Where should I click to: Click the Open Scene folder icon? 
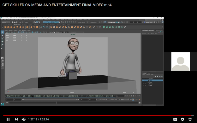(x=15, y=22)
